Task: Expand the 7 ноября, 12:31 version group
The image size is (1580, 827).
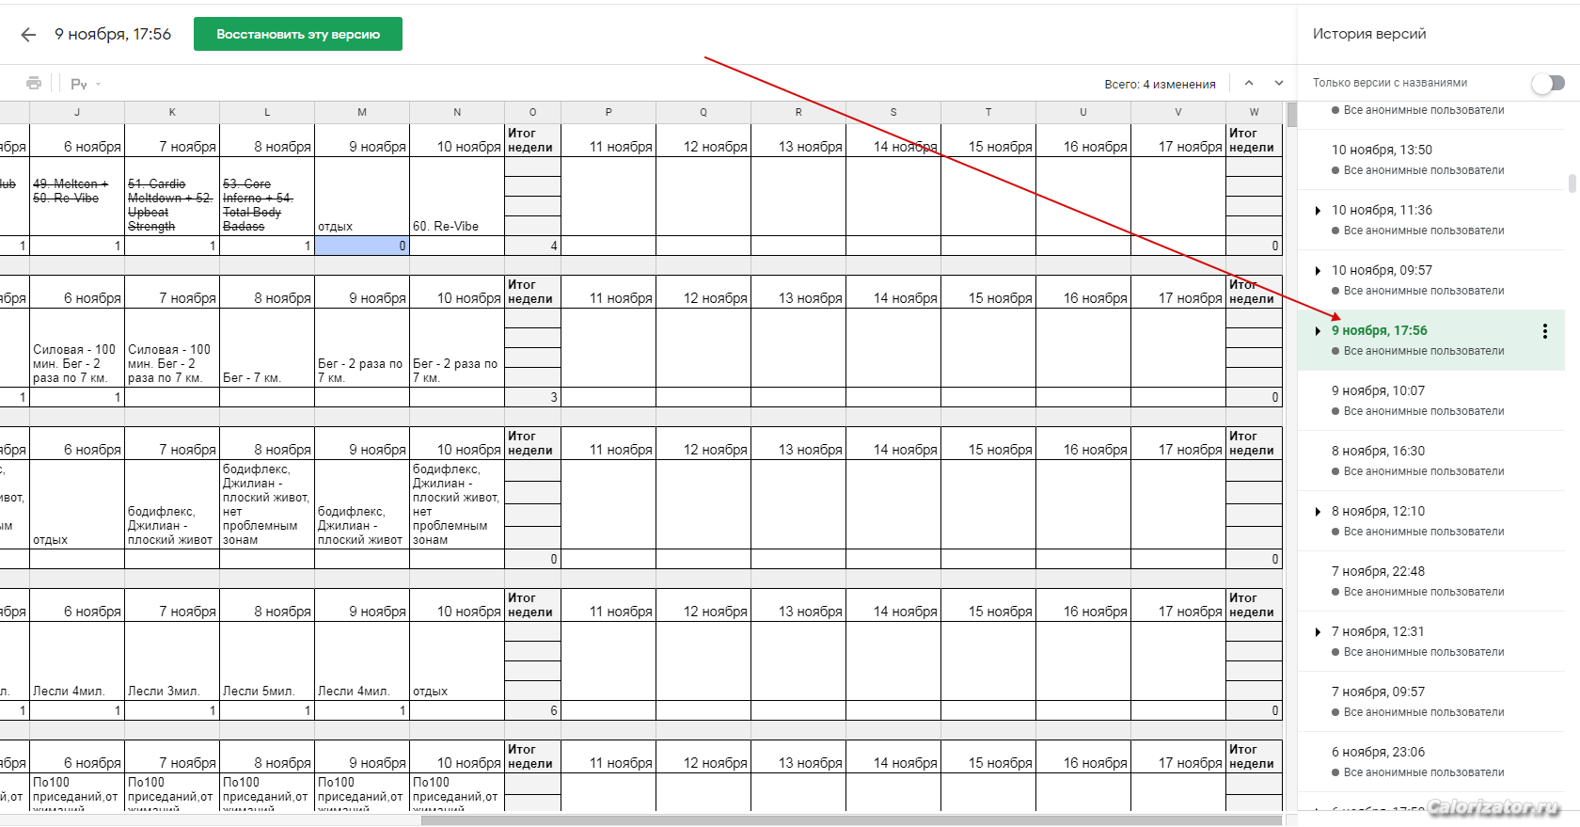Action: 1318,632
